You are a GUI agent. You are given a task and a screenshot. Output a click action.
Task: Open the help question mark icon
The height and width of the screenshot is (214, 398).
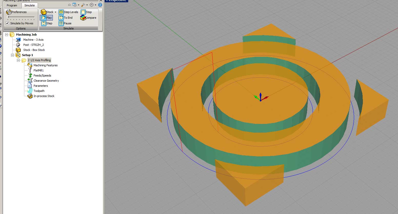pyautogui.click(x=100, y=5)
